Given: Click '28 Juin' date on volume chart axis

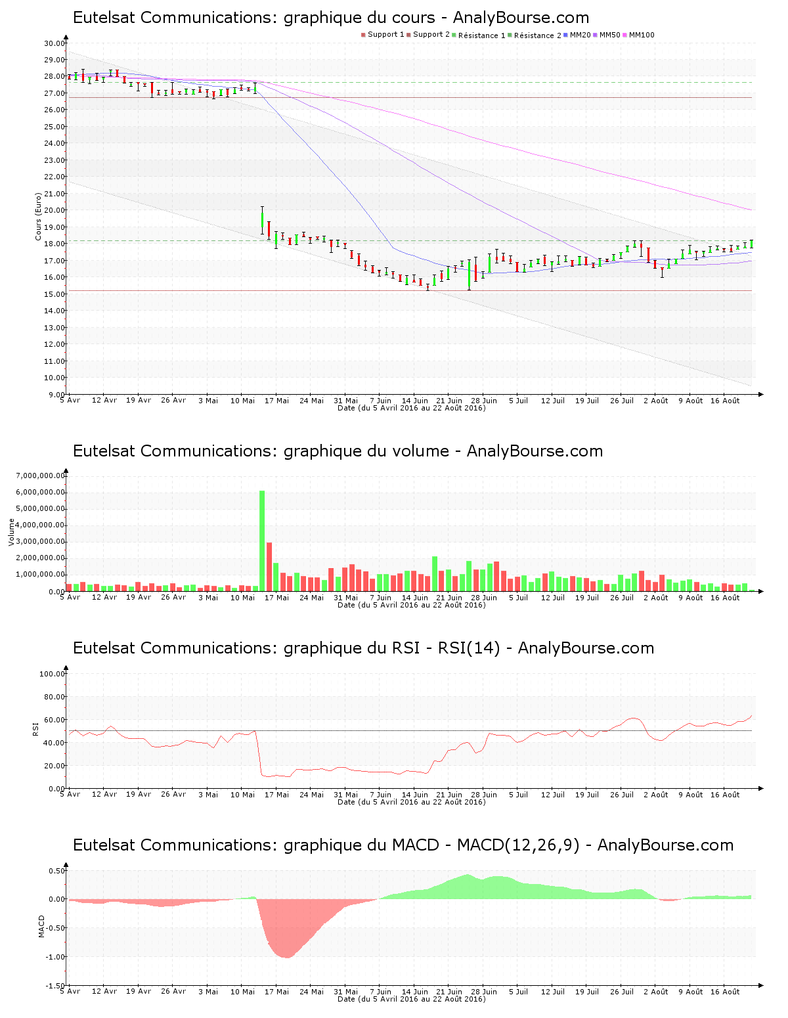Looking at the screenshot, I should point(484,598).
